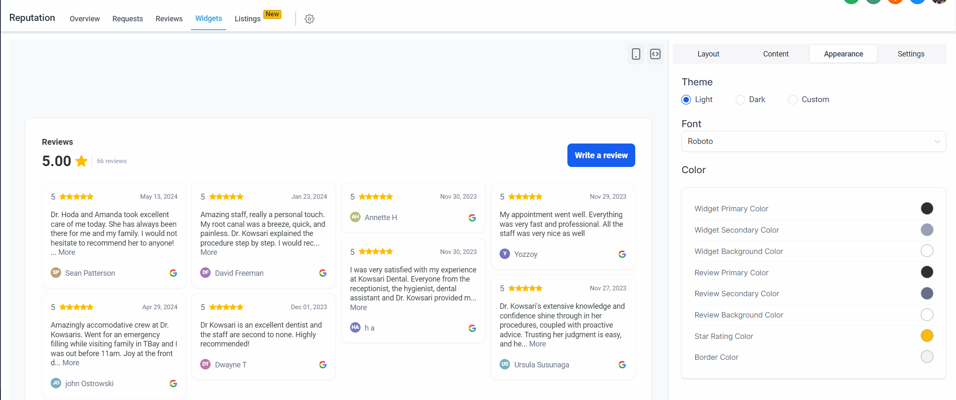Screen dimensions: 956x400
Task: Click Yozzoy's avatar icon
Action: [505, 254]
